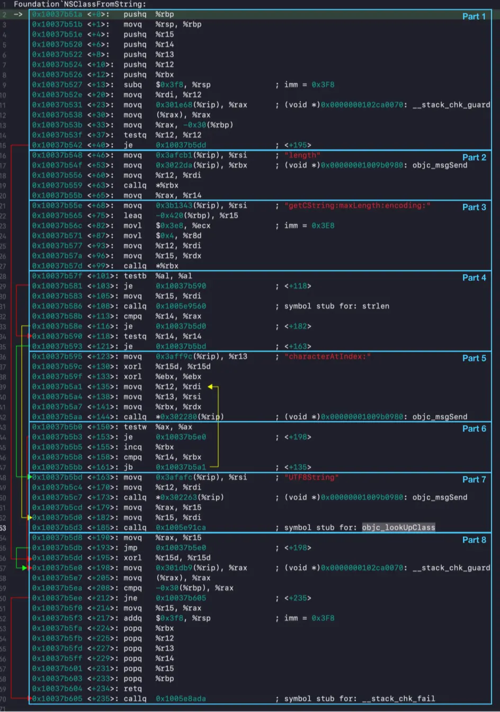
Task: Click the 0x3022da(%rip), %rbx operand
Action: point(201,165)
